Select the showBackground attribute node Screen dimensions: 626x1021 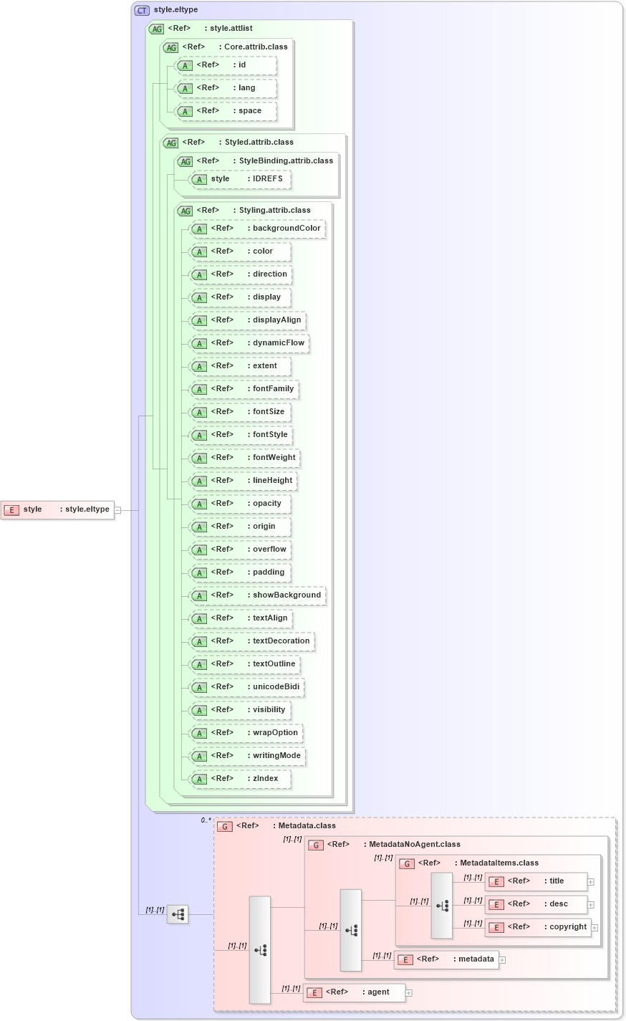pos(258,595)
